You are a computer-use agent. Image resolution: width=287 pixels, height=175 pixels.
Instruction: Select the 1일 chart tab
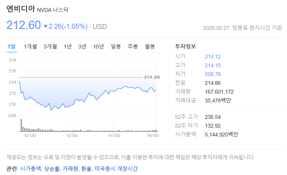[x=11, y=47]
